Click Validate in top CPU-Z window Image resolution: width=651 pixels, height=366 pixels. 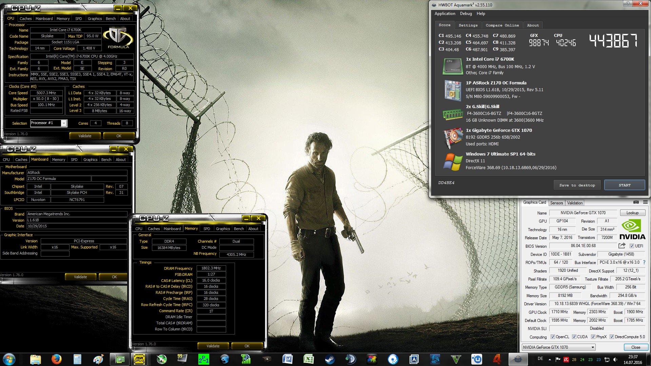pyautogui.click(x=85, y=136)
